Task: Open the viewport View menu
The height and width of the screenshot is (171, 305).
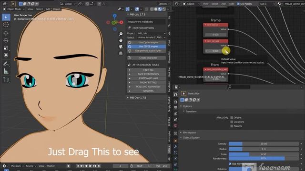Action: click(30, 9)
